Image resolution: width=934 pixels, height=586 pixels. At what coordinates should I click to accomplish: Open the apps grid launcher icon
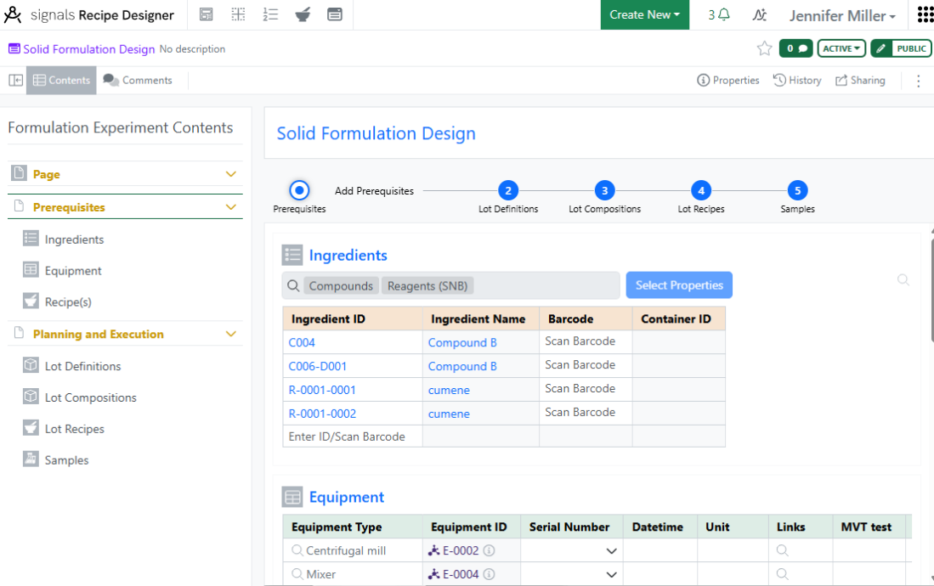925,14
